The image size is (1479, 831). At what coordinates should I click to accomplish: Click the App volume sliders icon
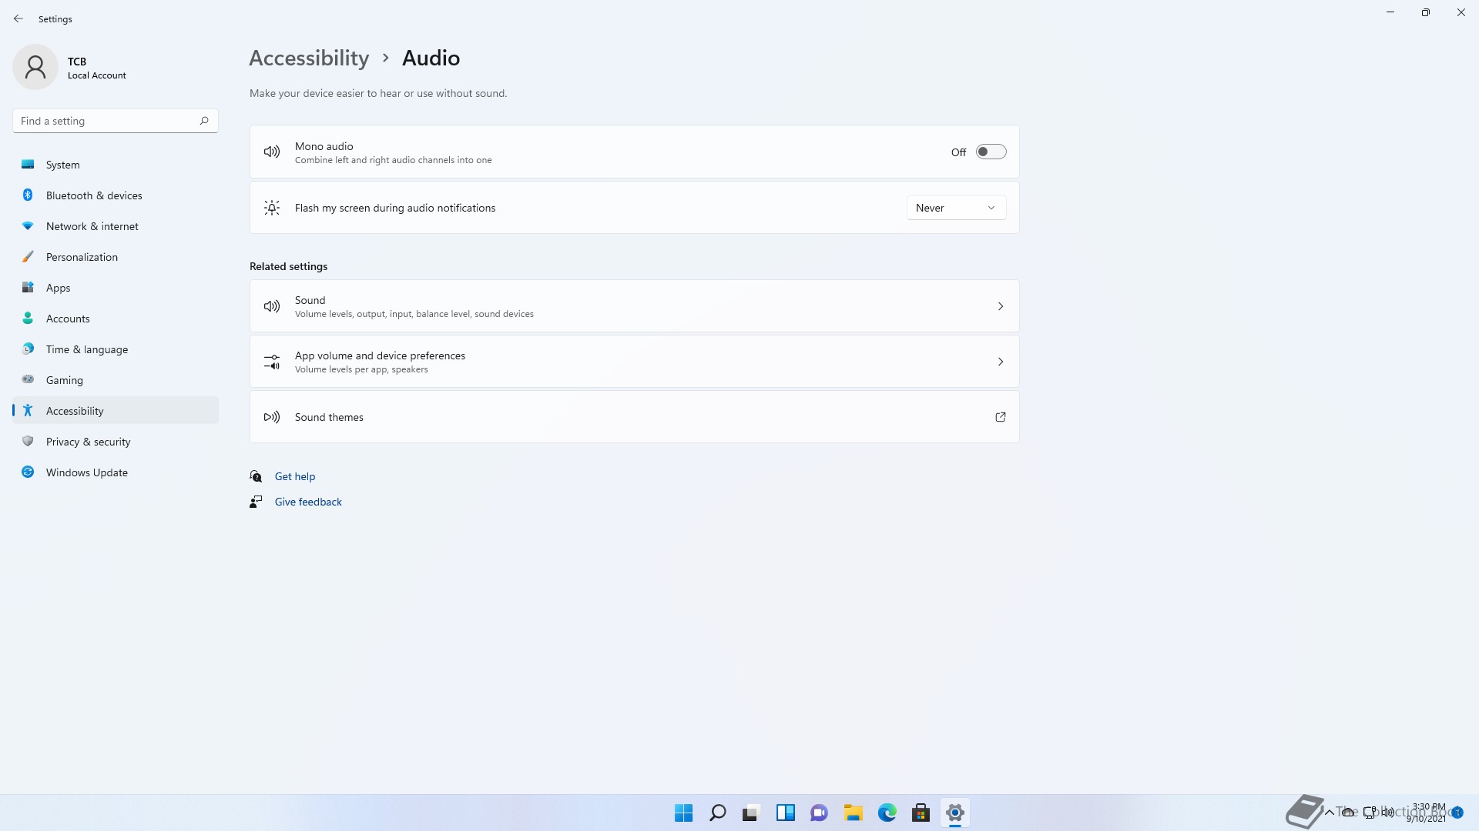(272, 362)
